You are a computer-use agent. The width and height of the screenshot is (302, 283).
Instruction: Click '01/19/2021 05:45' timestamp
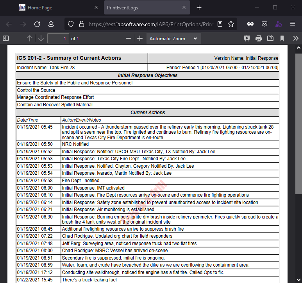point(35,127)
